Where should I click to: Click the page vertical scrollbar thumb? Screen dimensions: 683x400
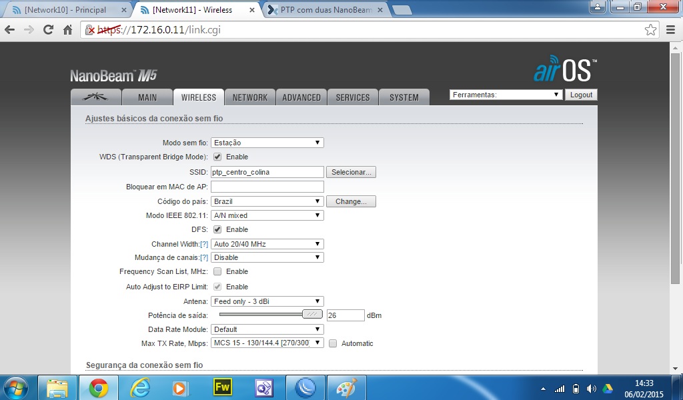pyautogui.click(x=676, y=169)
